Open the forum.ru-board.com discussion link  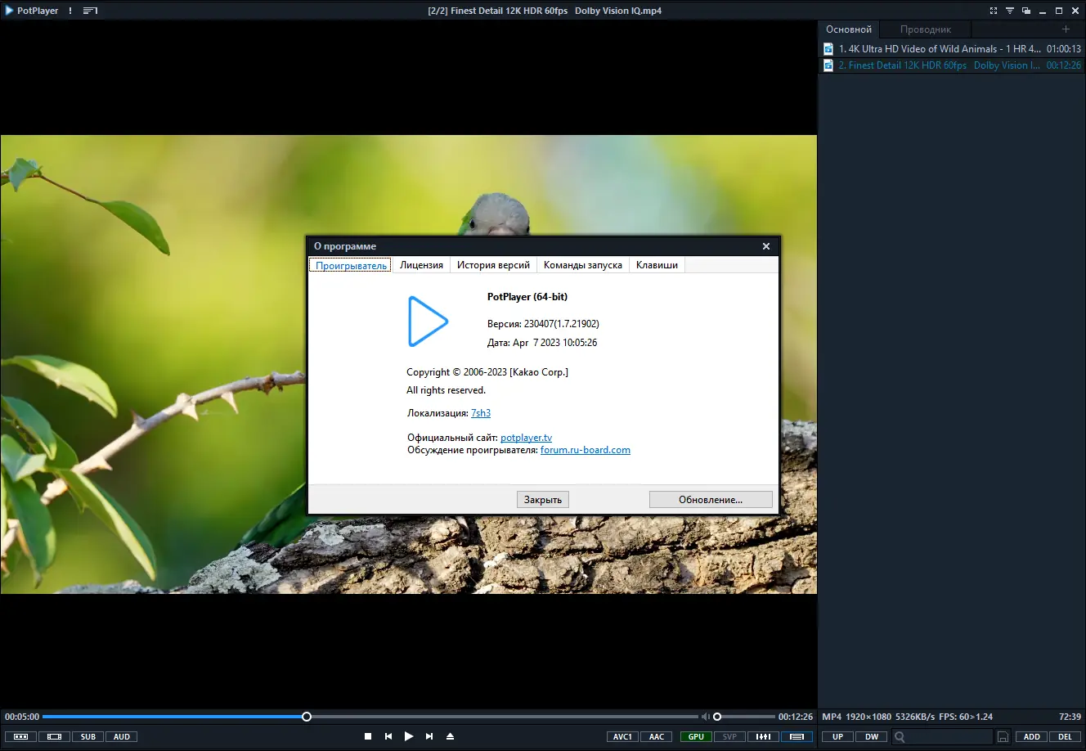coord(586,450)
